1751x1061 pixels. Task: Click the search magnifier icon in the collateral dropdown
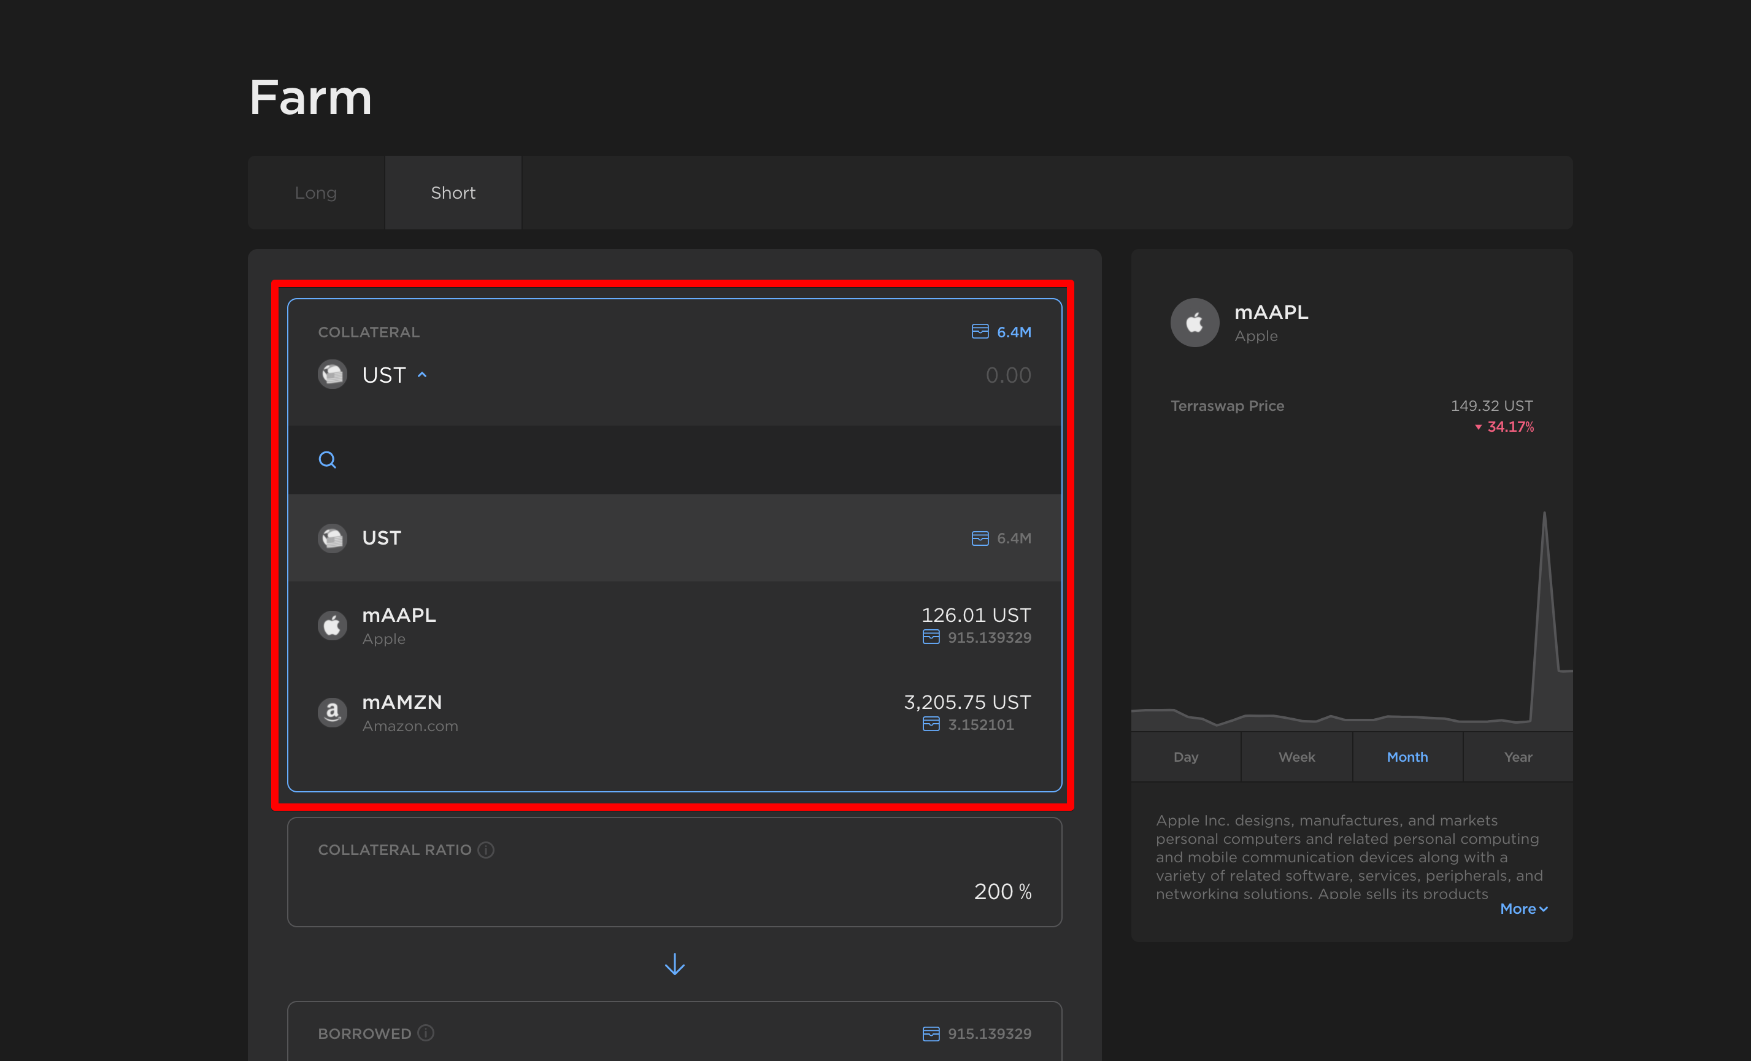click(327, 460)
